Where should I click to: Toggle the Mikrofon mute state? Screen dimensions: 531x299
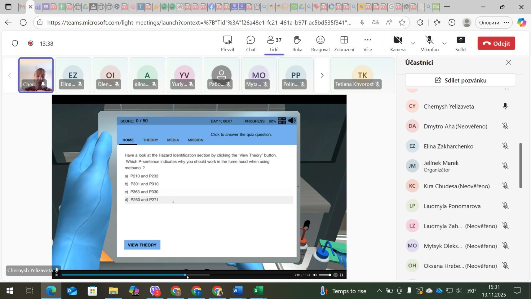429,43
